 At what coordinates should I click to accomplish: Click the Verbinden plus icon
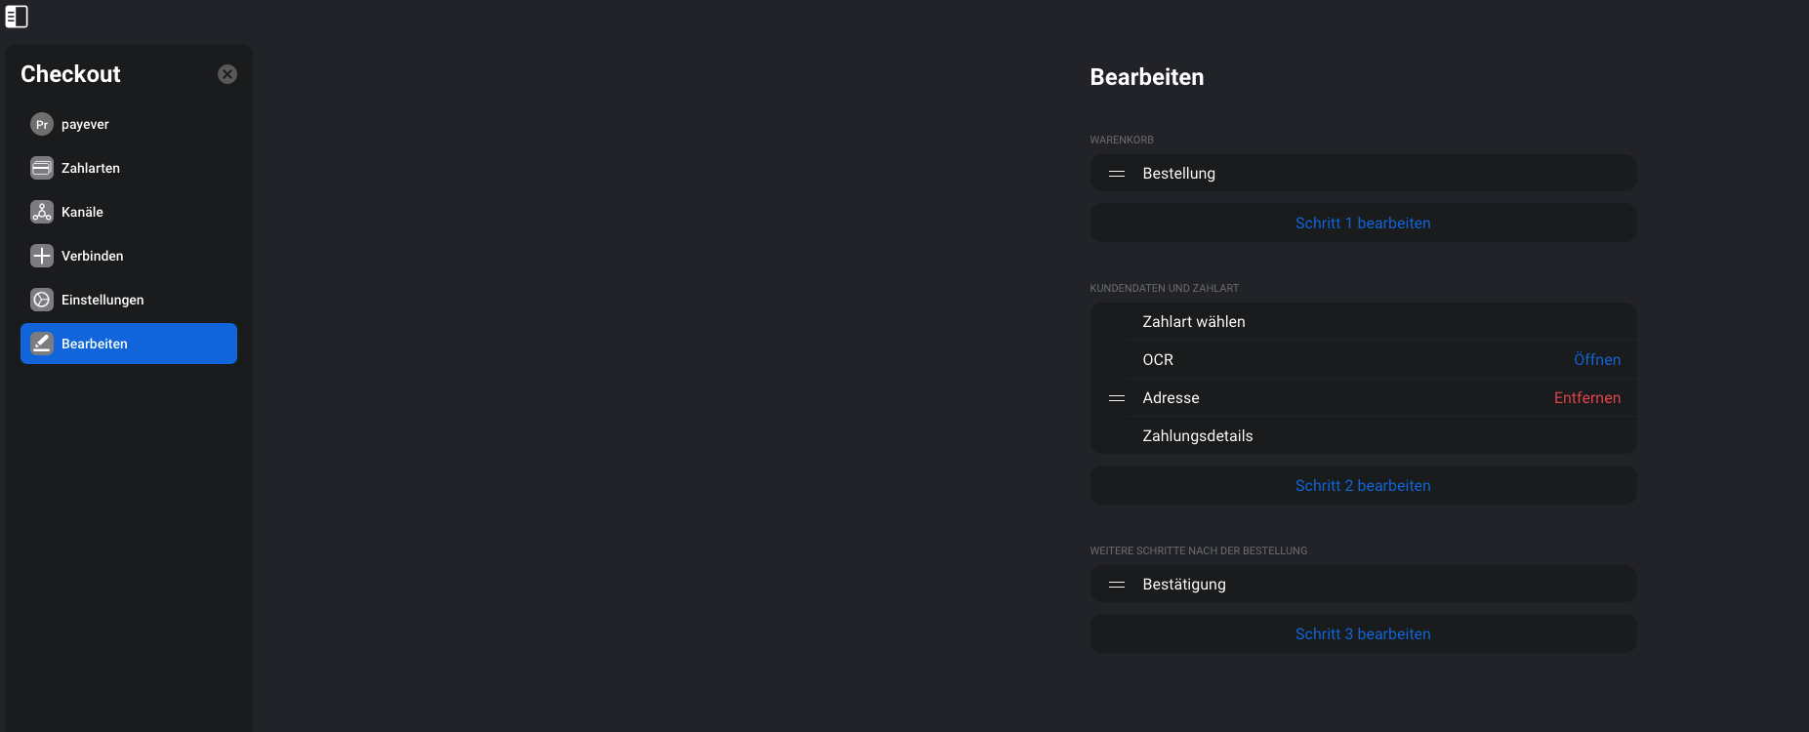pos(42,256)
